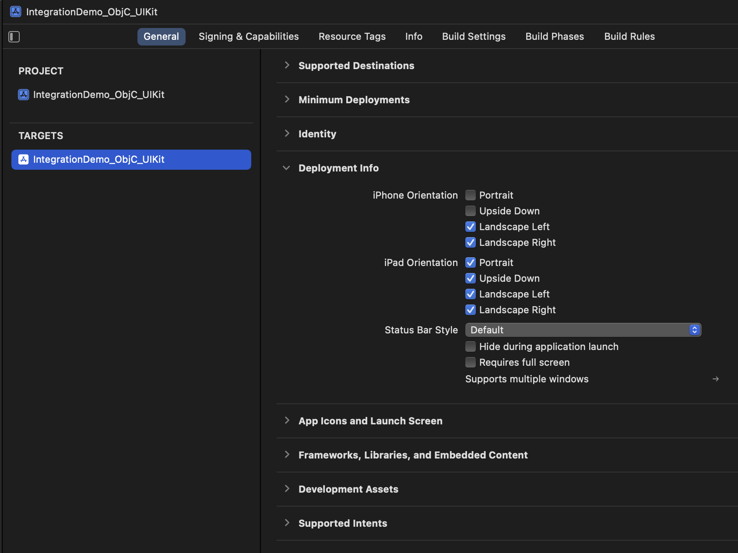The image size is (738, 553).
Task: Open the Info tab
Action: click(414, 37)
